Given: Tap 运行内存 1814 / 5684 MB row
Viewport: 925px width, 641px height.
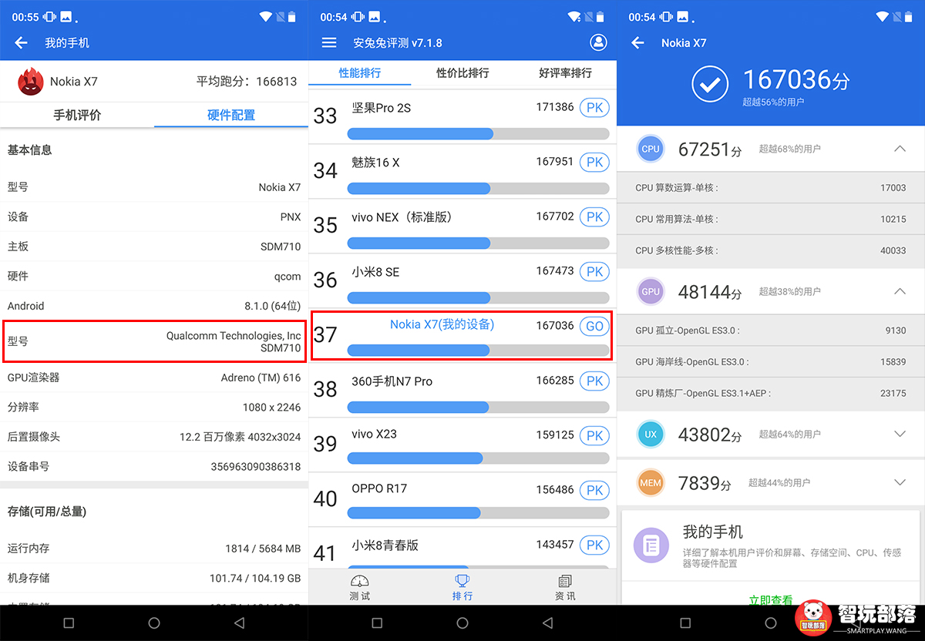Looking at the screenshot, I should pyautogui.click(x=154, y=549).
